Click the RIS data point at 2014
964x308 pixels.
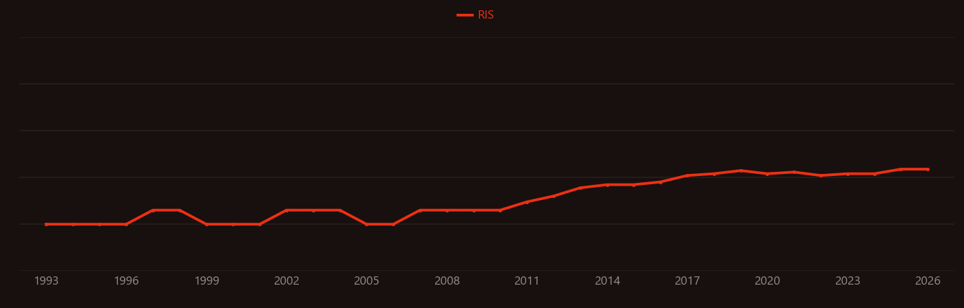click(607, 185)
